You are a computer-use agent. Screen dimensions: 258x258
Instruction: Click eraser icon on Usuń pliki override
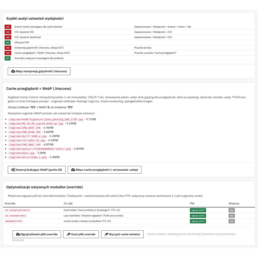click(68, 234)
